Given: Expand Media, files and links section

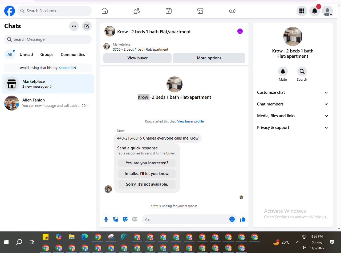Looking at the screenshot, I should (x=293, y=116).
